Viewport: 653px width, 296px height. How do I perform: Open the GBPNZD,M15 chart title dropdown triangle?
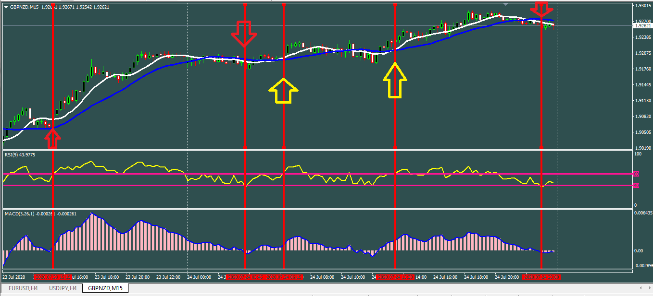5,7
